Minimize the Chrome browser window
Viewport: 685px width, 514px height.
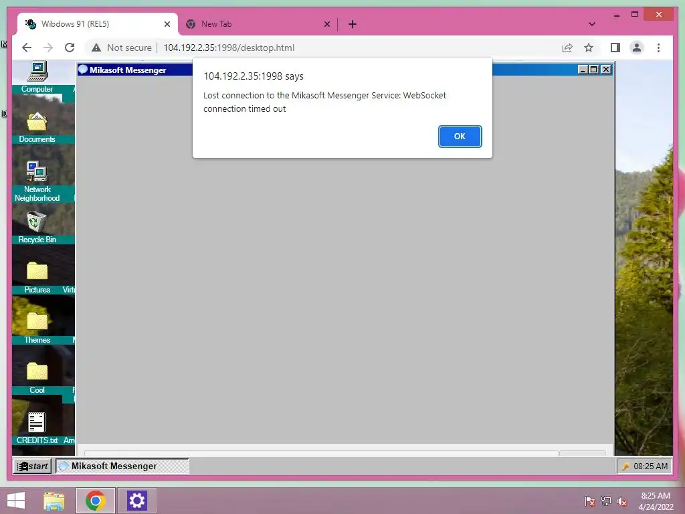click(616, 15)
